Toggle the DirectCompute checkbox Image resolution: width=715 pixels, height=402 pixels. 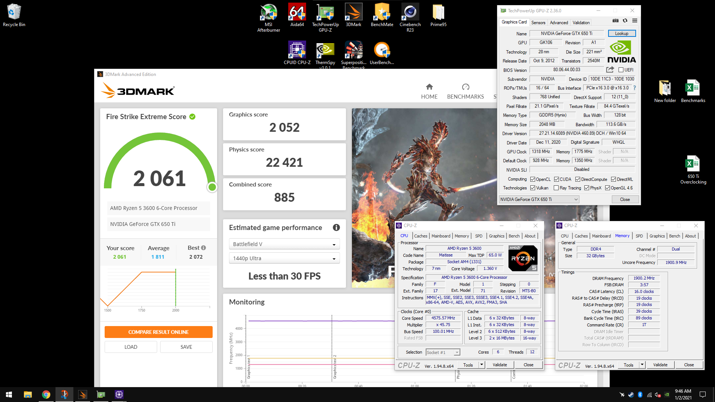(578, 179)
